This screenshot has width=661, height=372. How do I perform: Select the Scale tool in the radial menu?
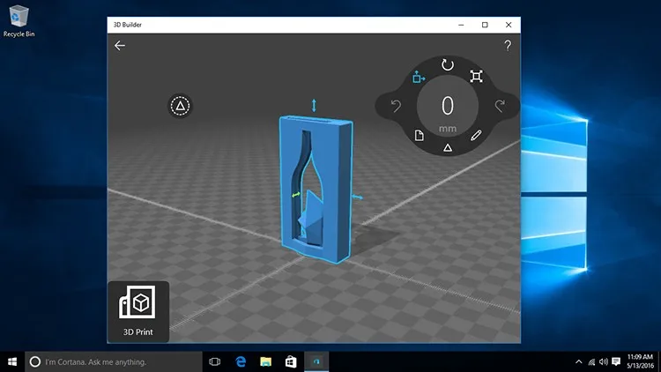[x=476, y=77]
